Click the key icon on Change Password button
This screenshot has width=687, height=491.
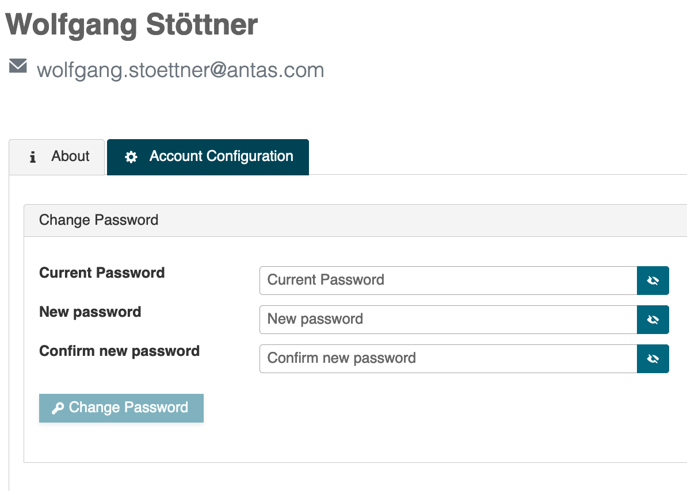58,408
